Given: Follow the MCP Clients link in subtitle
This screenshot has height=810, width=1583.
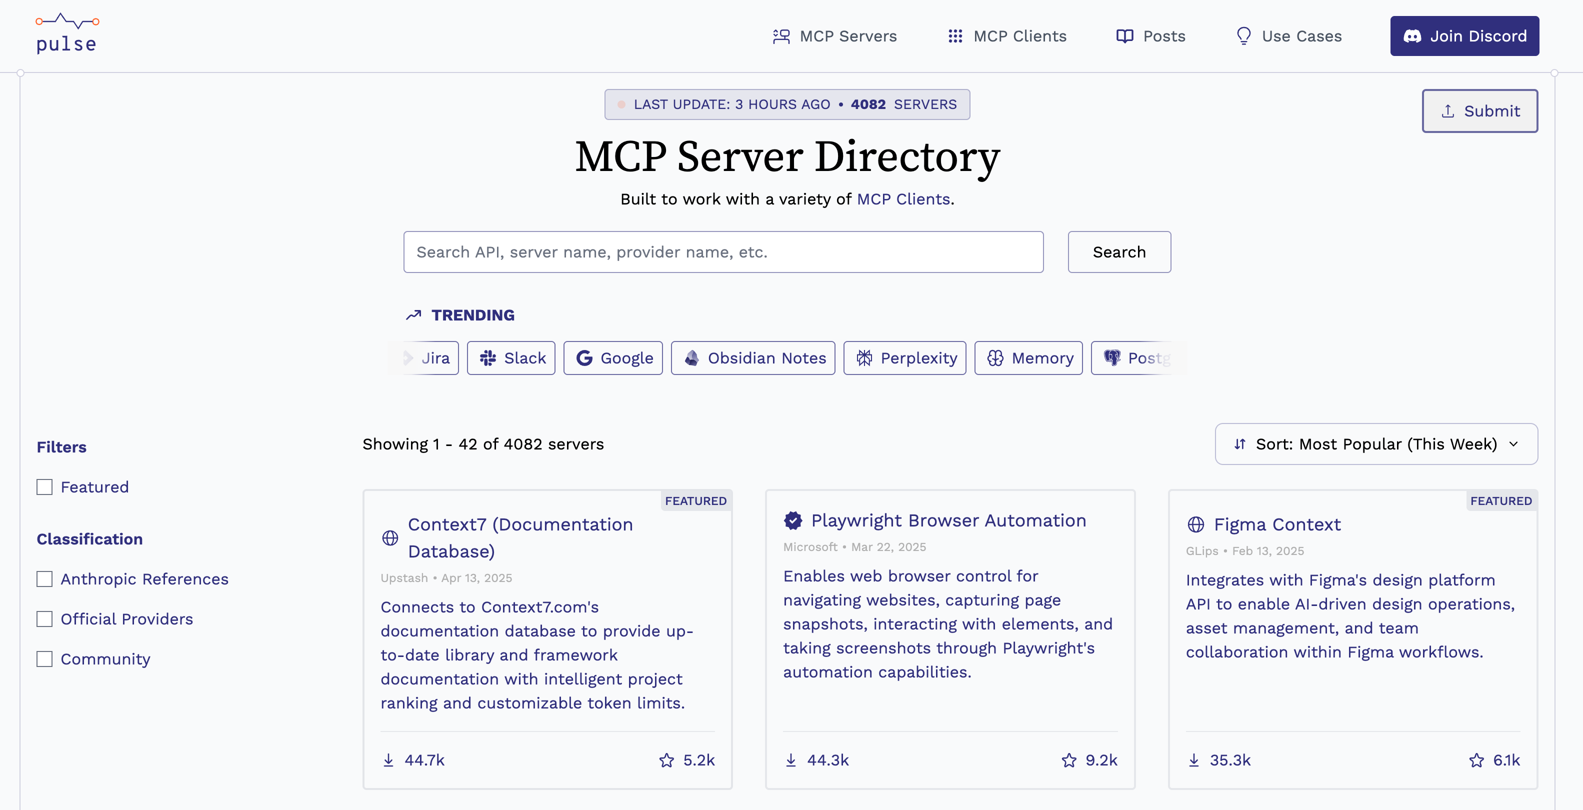Looking at the screenshot, I should click(x=903, y=199).
